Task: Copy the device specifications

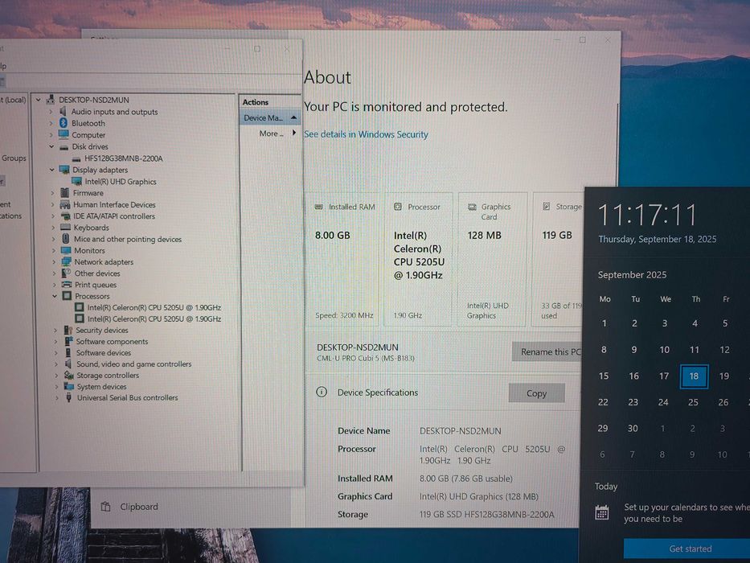Action: tap(536, 393)
